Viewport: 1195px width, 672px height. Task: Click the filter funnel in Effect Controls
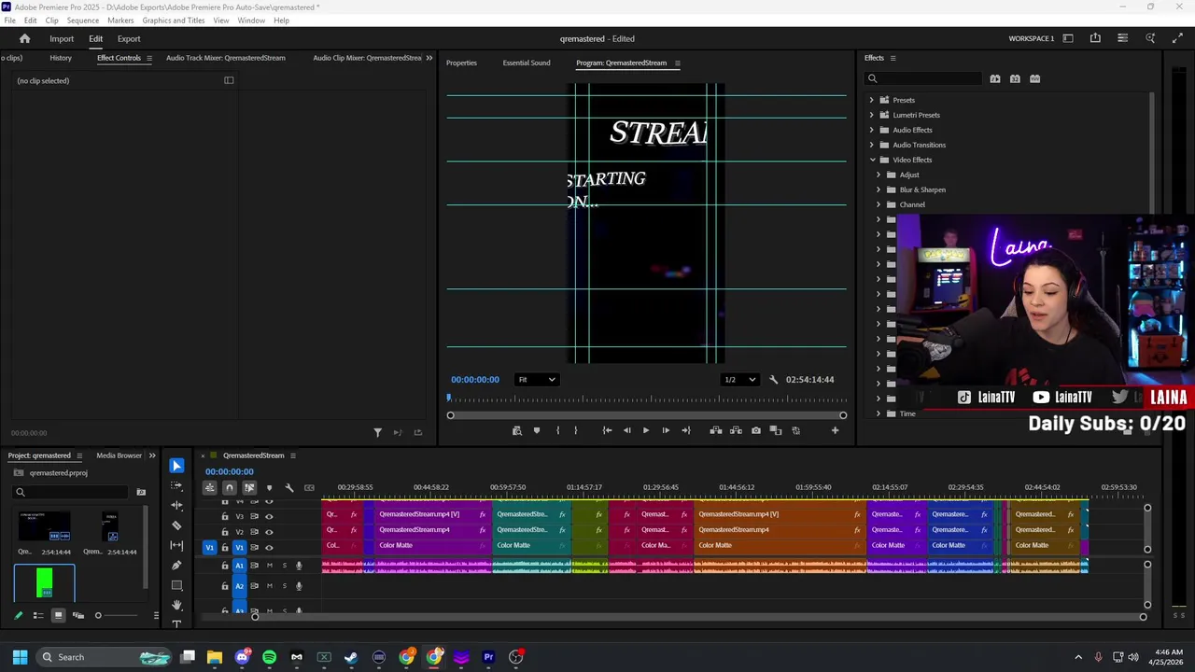[377, 432]
